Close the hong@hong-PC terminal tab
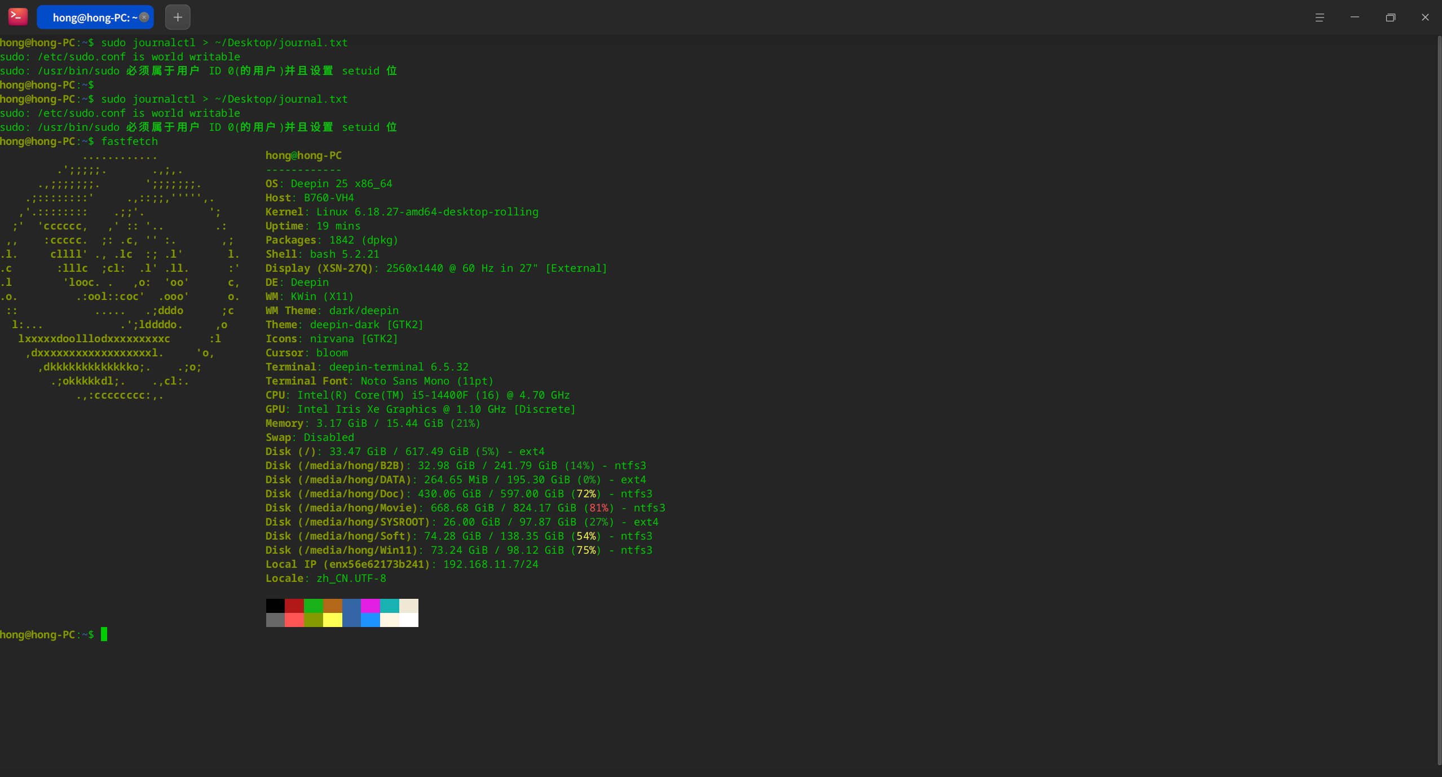 [x=144, y=17]
